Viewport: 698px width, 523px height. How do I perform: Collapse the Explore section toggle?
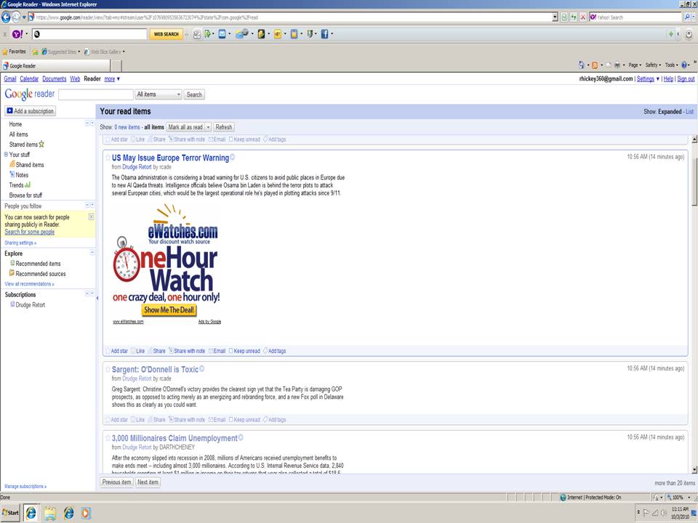pos(92,252)
